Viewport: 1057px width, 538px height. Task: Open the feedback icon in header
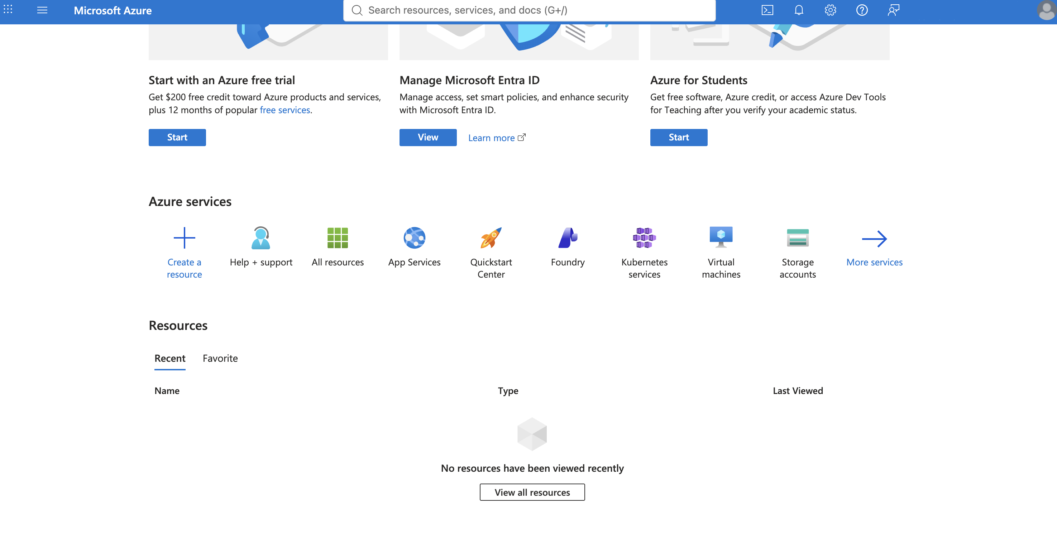pos(893,10)
